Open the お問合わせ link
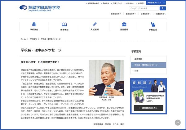The width and height of the screenshot is (186, 130). tap(130, 3)
